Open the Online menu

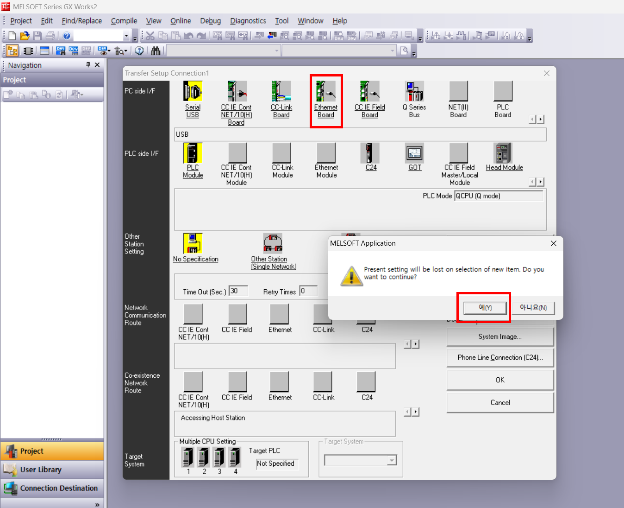(181, 21)
